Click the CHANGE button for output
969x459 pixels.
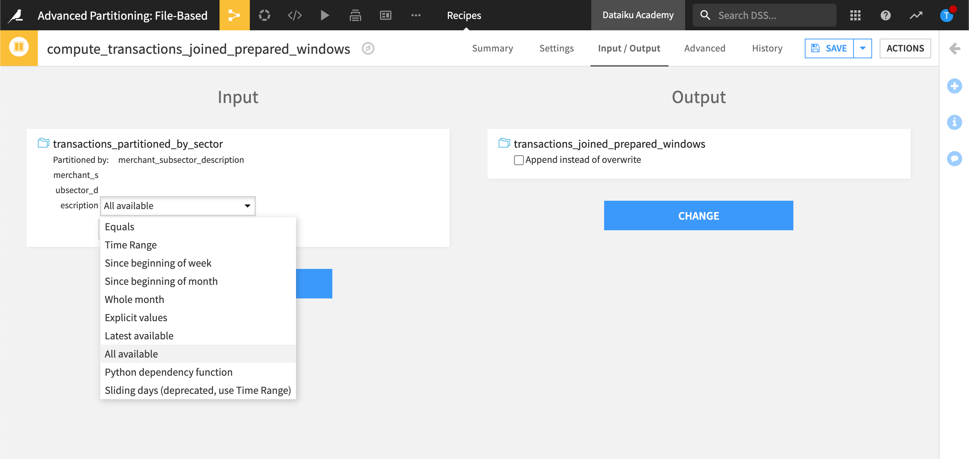point(698,215)
